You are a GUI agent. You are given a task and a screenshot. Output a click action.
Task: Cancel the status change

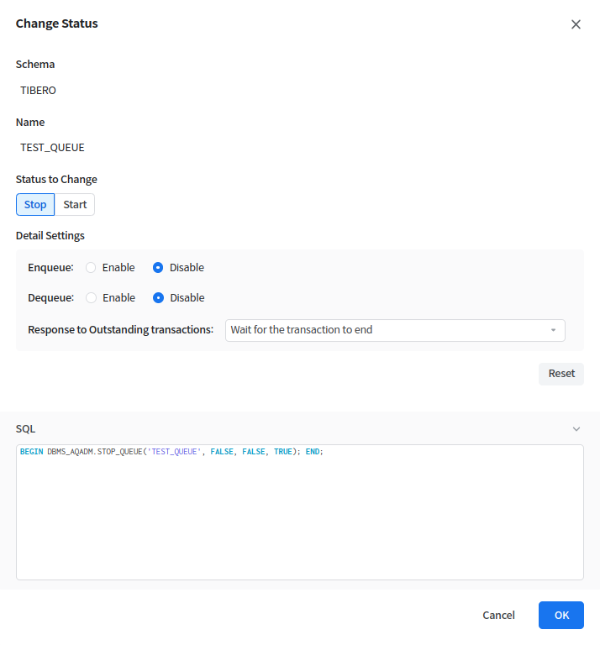tap(498, 616)
